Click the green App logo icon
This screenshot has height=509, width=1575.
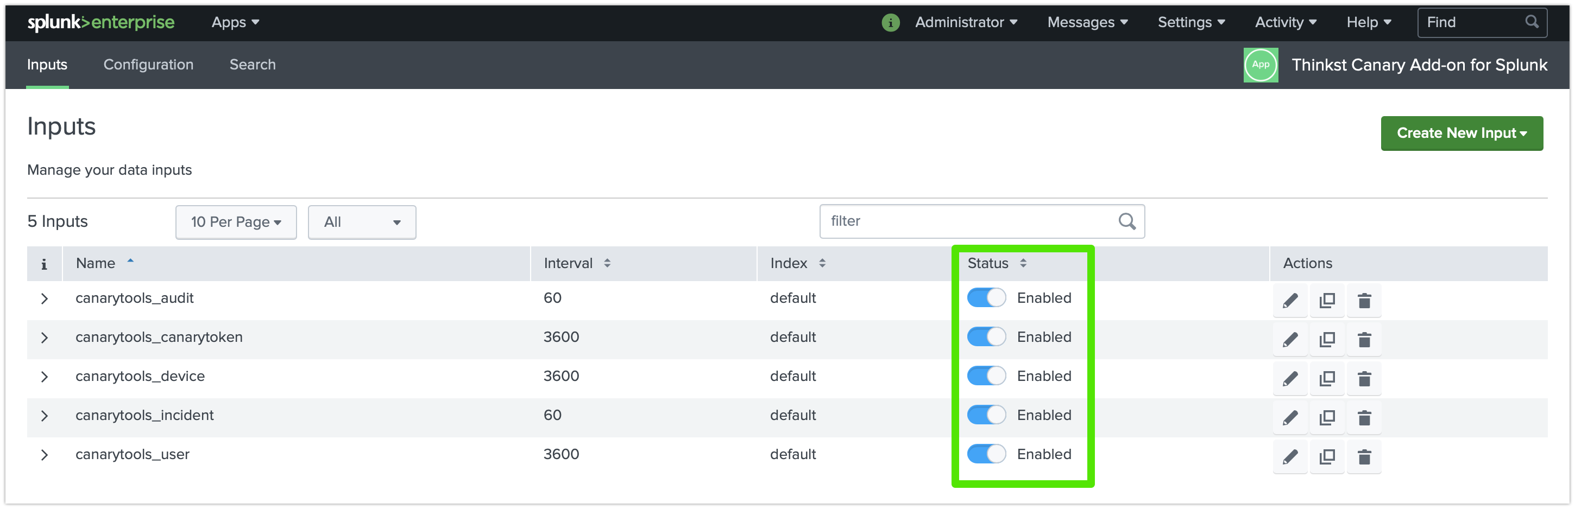(x=1261, y=65)
